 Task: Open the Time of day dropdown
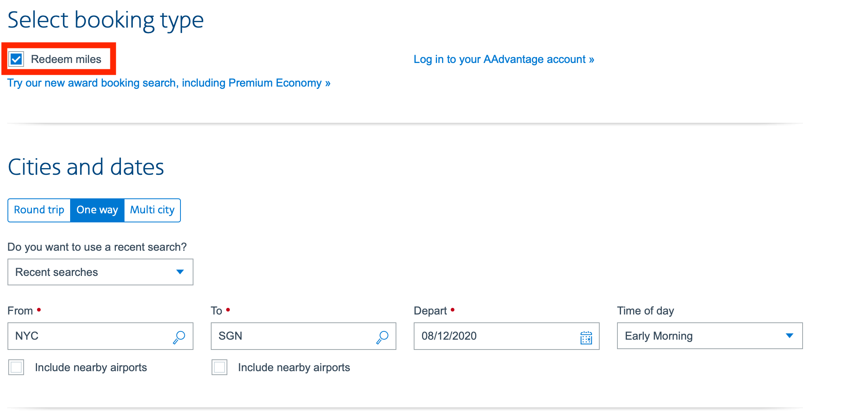pos(710,336)
